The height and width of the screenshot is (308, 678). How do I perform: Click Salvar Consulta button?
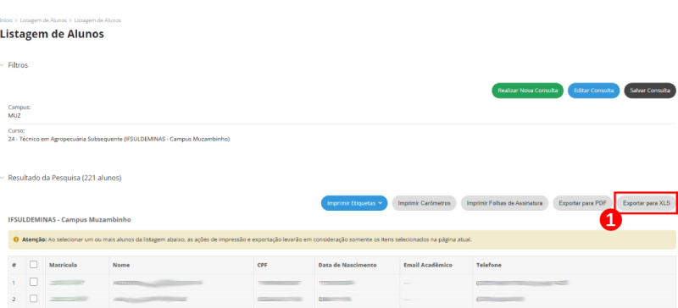click(x=650, y=91)
